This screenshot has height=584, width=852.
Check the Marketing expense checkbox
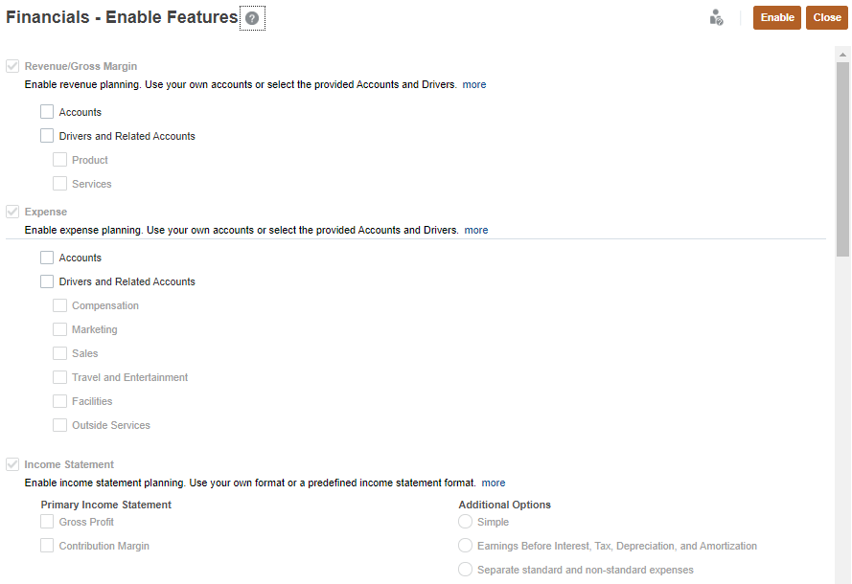[x=58, y=328]
